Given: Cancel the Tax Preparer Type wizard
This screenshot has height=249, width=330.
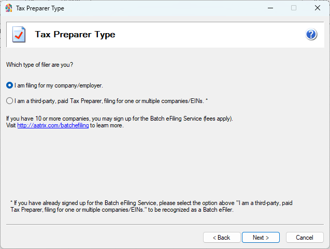Looking at the screenshot, I should (x=304, y=238).
